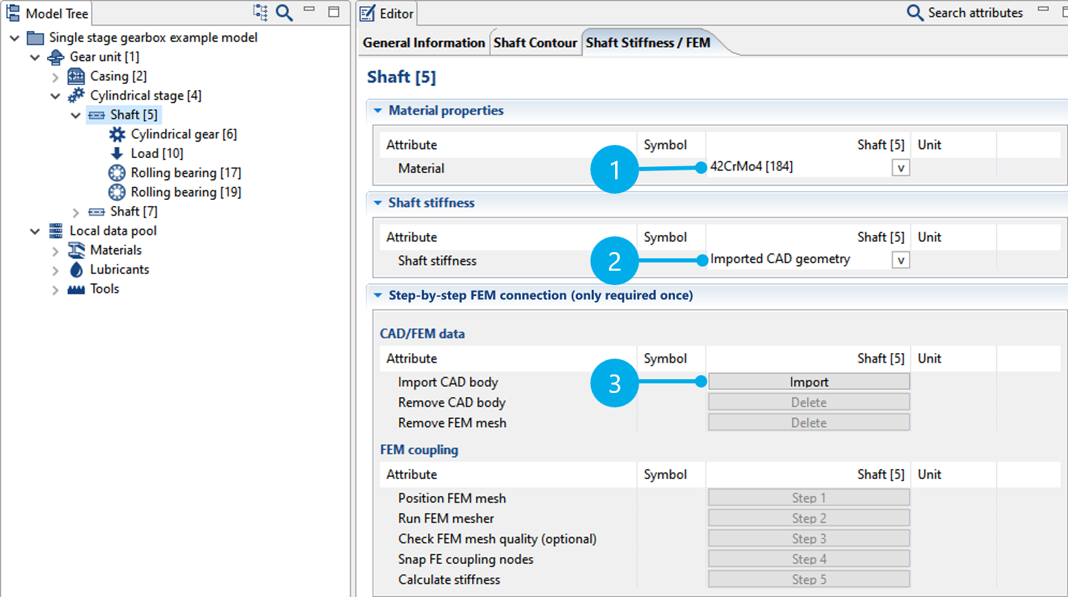Open the Model Tree search magnifier
This screenshot has width=1068, height=597.
click(285, 12)
